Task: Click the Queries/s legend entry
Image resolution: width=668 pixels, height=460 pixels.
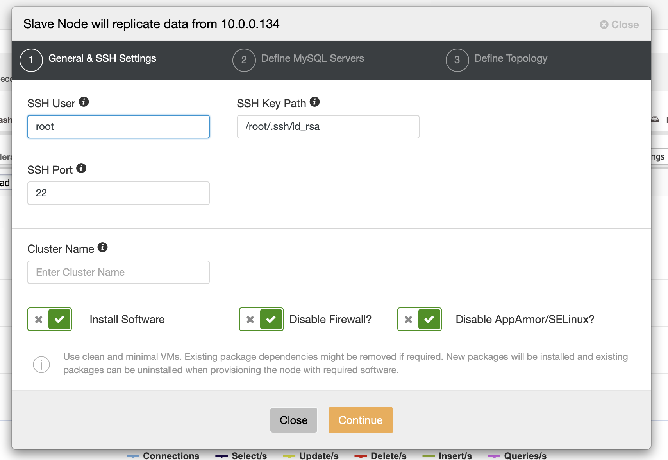Action: click(517, 456)
